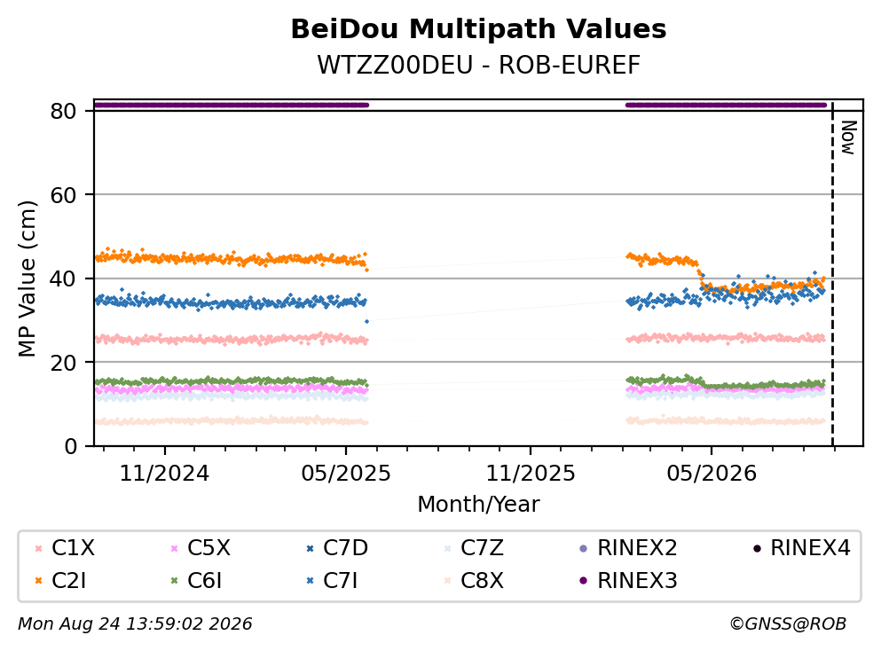The image size is (881, 651).
Task: Select the C5X pink legend marker
Action: coord(174,548)
